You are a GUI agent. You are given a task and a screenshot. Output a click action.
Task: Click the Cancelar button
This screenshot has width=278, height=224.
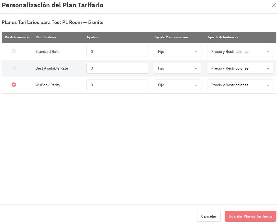(209, 216)
